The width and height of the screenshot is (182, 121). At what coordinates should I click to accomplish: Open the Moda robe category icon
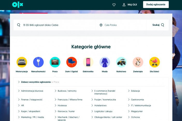[x=105, y=62]
